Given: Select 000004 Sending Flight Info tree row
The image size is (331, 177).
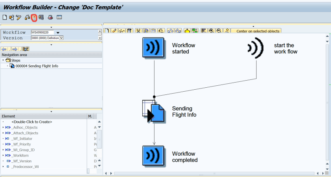Looking at the screenshot, I should pyautogui.click(x=51, y=66).
